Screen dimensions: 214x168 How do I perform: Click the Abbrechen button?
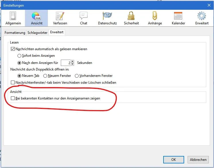point(198,160)
